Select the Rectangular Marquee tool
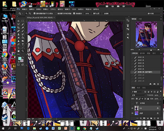The height and width of the screenshot is (131, 164). 23,21
